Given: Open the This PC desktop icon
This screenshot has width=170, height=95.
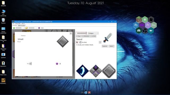Looking at the screenshot, I should tap(3, 13).
